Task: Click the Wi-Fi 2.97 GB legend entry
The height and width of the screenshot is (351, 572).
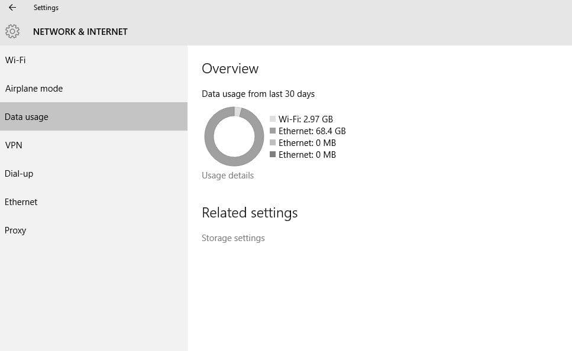Action: tap(303, 119)
